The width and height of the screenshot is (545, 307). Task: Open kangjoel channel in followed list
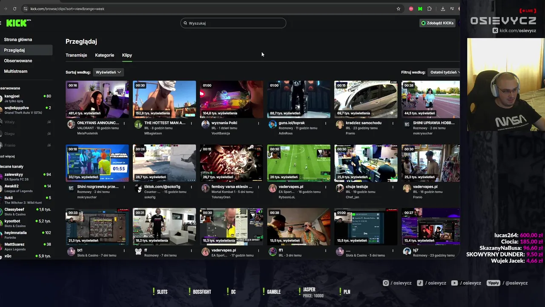click(x=26, y=98)
